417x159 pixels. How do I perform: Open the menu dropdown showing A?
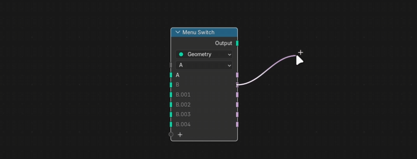[204, 65]
